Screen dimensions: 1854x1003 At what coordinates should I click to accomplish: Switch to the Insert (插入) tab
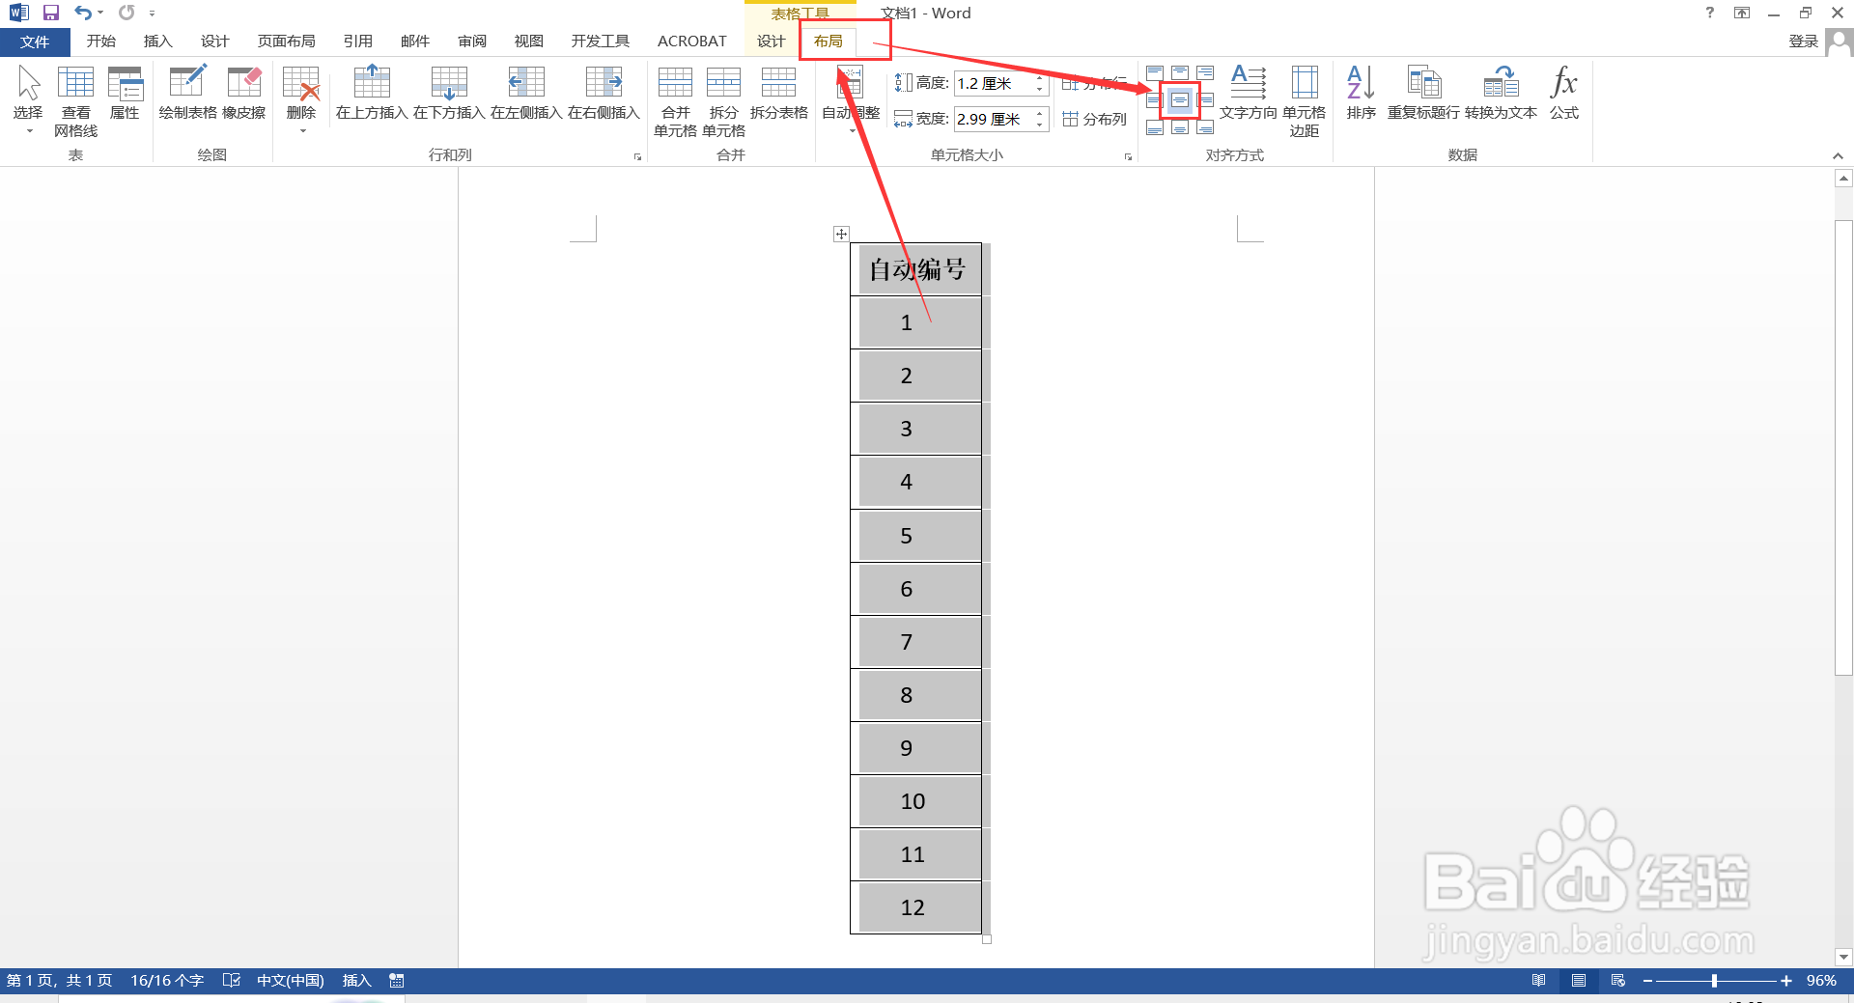[x=158, y=41]
